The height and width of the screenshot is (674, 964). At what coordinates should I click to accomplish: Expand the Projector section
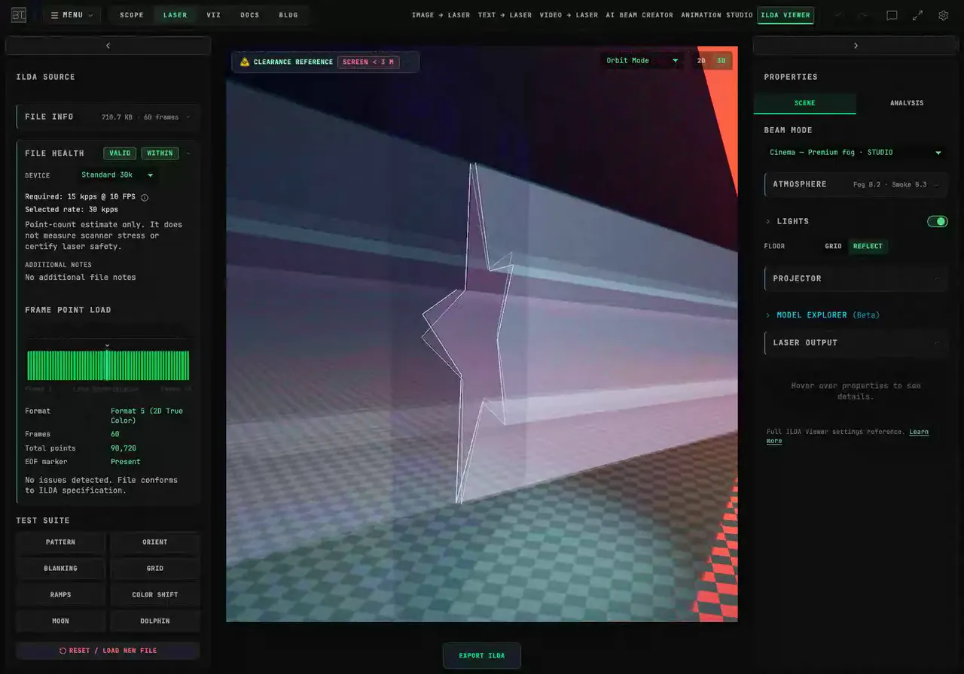click(x=856, y=278)
